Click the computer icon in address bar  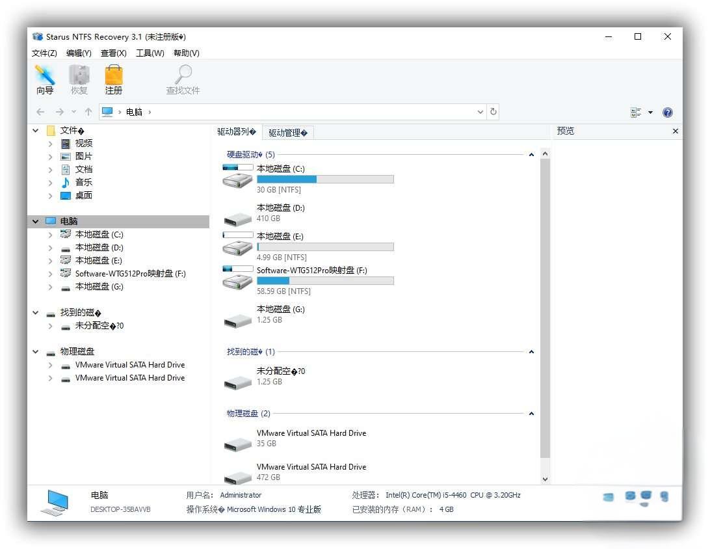[x=107, y=112]
